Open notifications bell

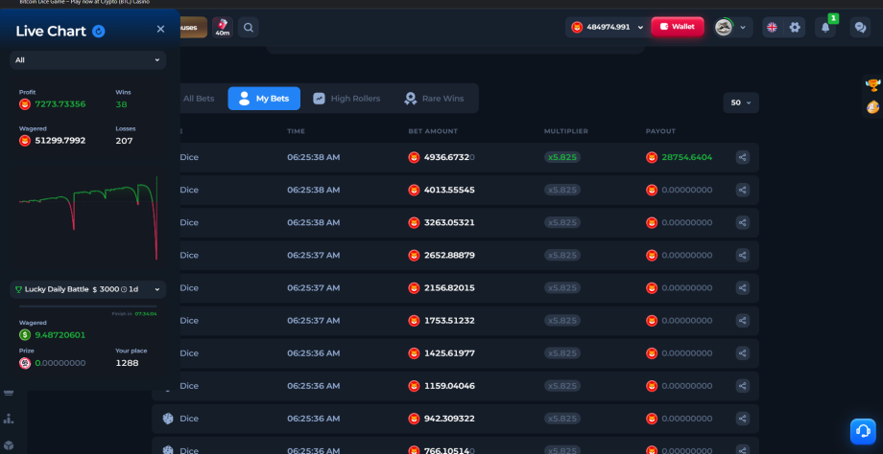click(825, 27)
